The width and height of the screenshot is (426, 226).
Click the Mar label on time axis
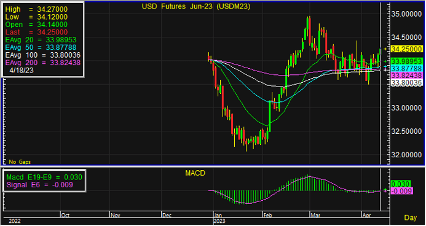click(x=315, y=215)
